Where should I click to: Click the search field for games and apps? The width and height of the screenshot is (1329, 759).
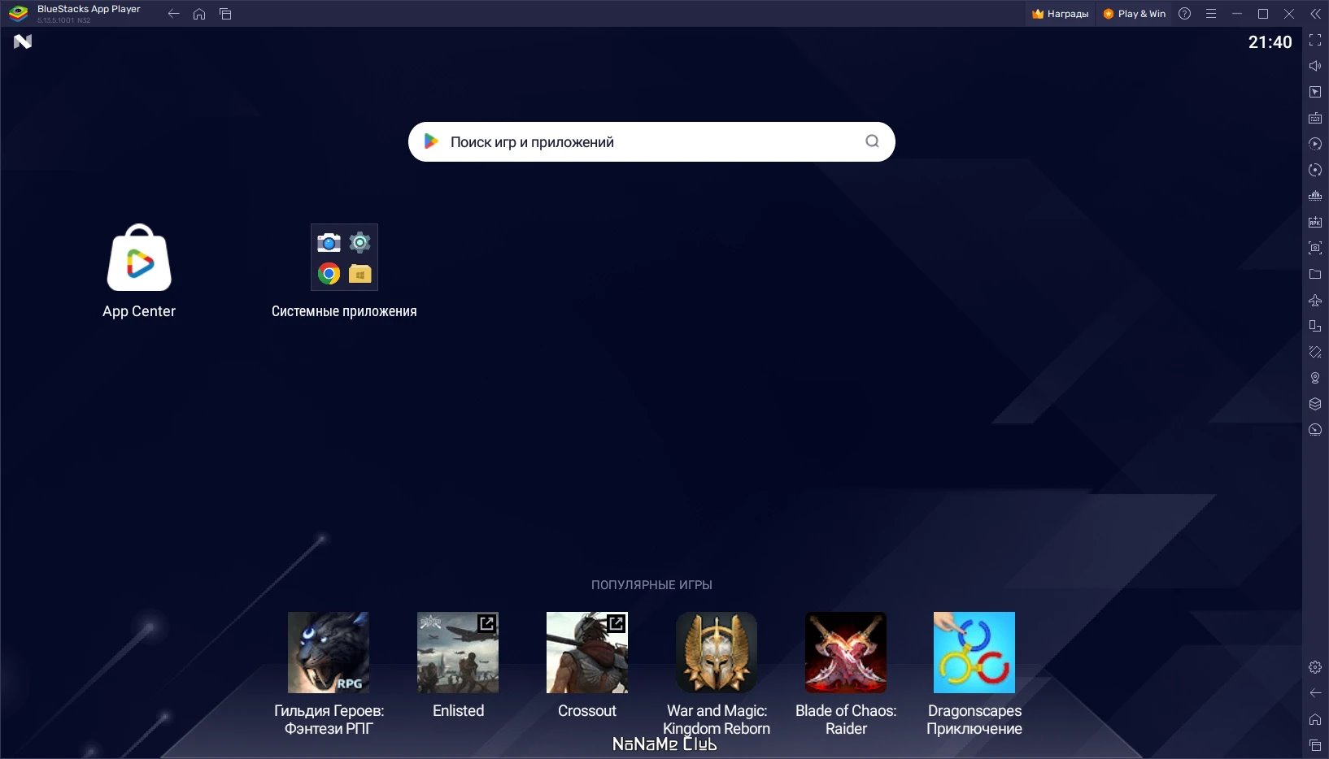pos(651,142)
